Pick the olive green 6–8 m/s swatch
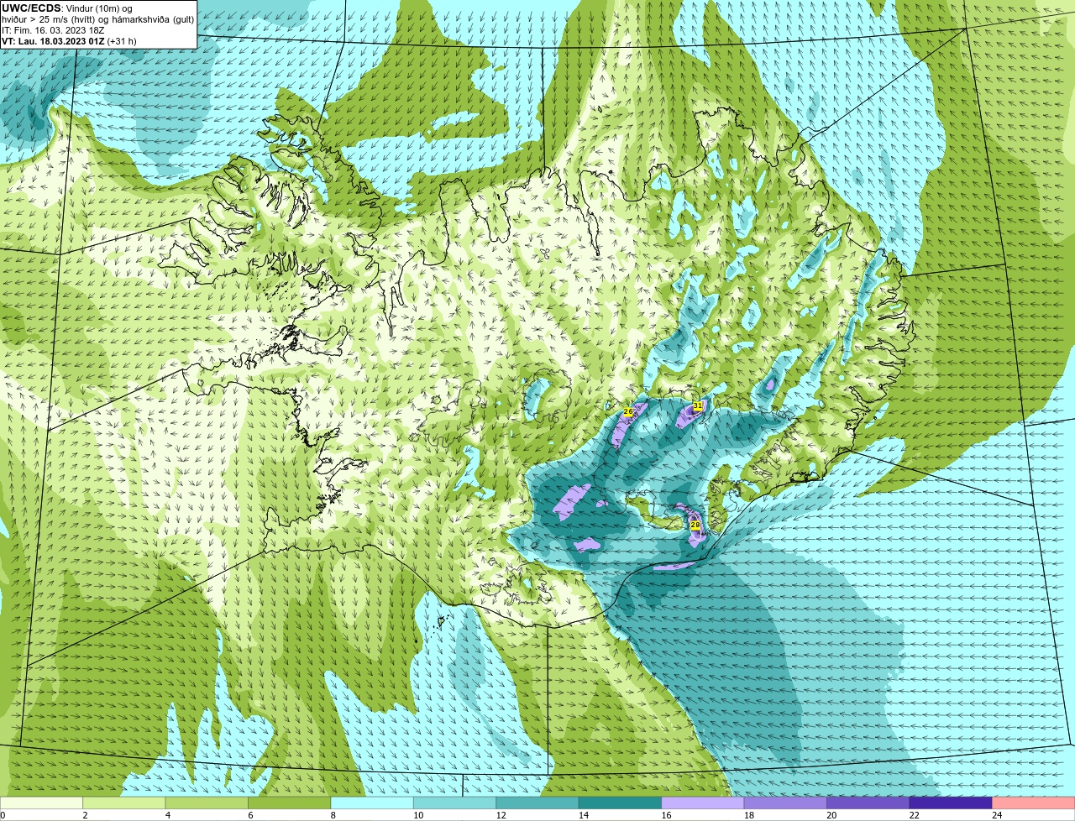The width and height of the screenshot is (1075, 821). pos(290,803)
